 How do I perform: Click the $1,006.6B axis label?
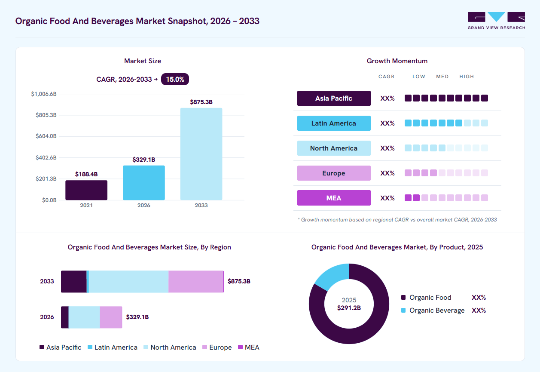(44, 94)
